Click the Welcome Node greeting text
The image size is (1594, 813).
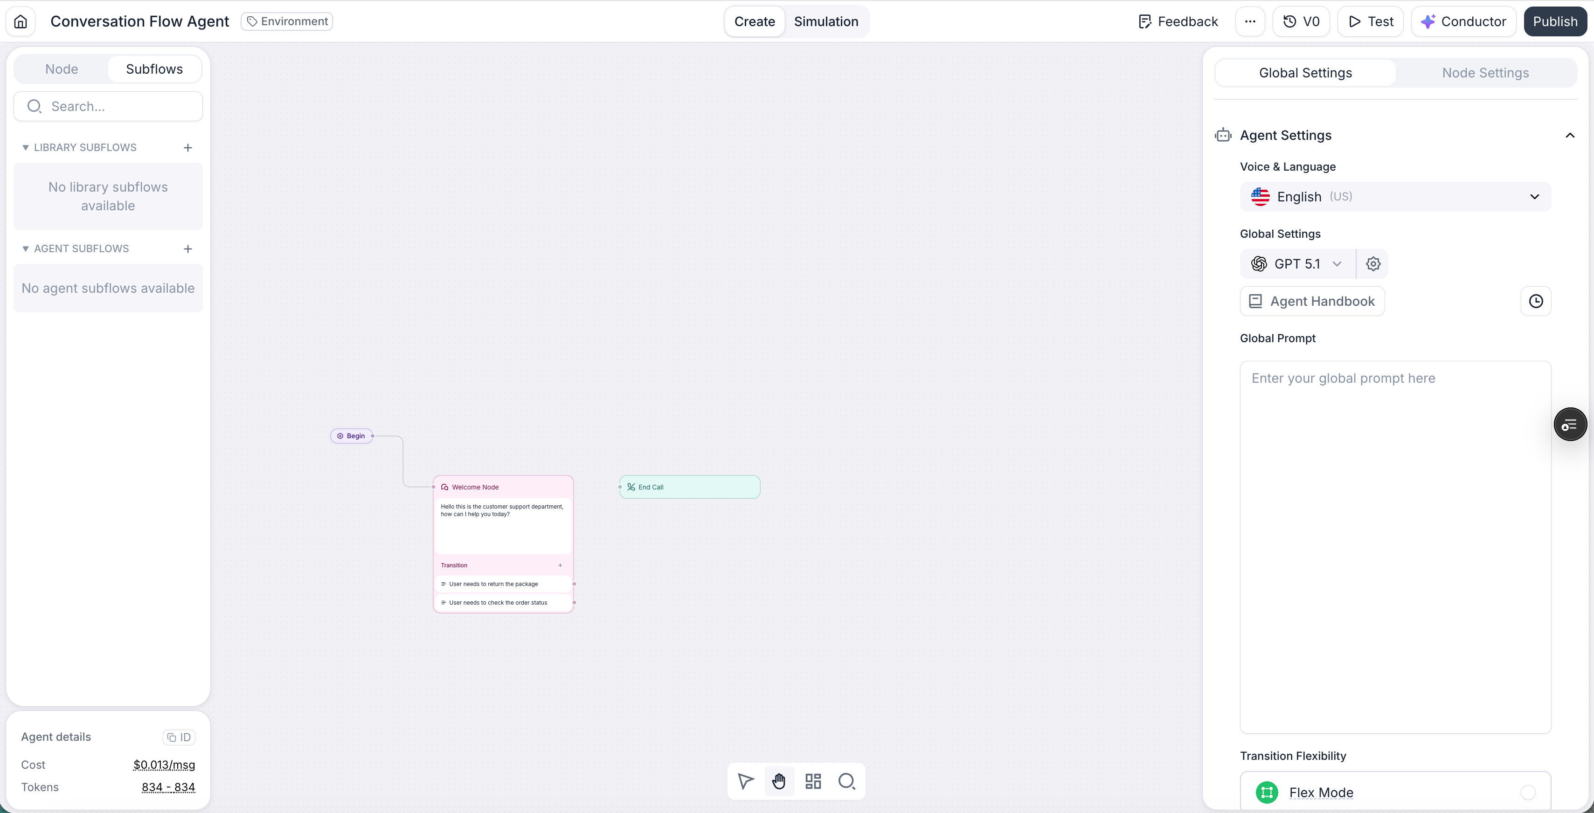[502, 510]
